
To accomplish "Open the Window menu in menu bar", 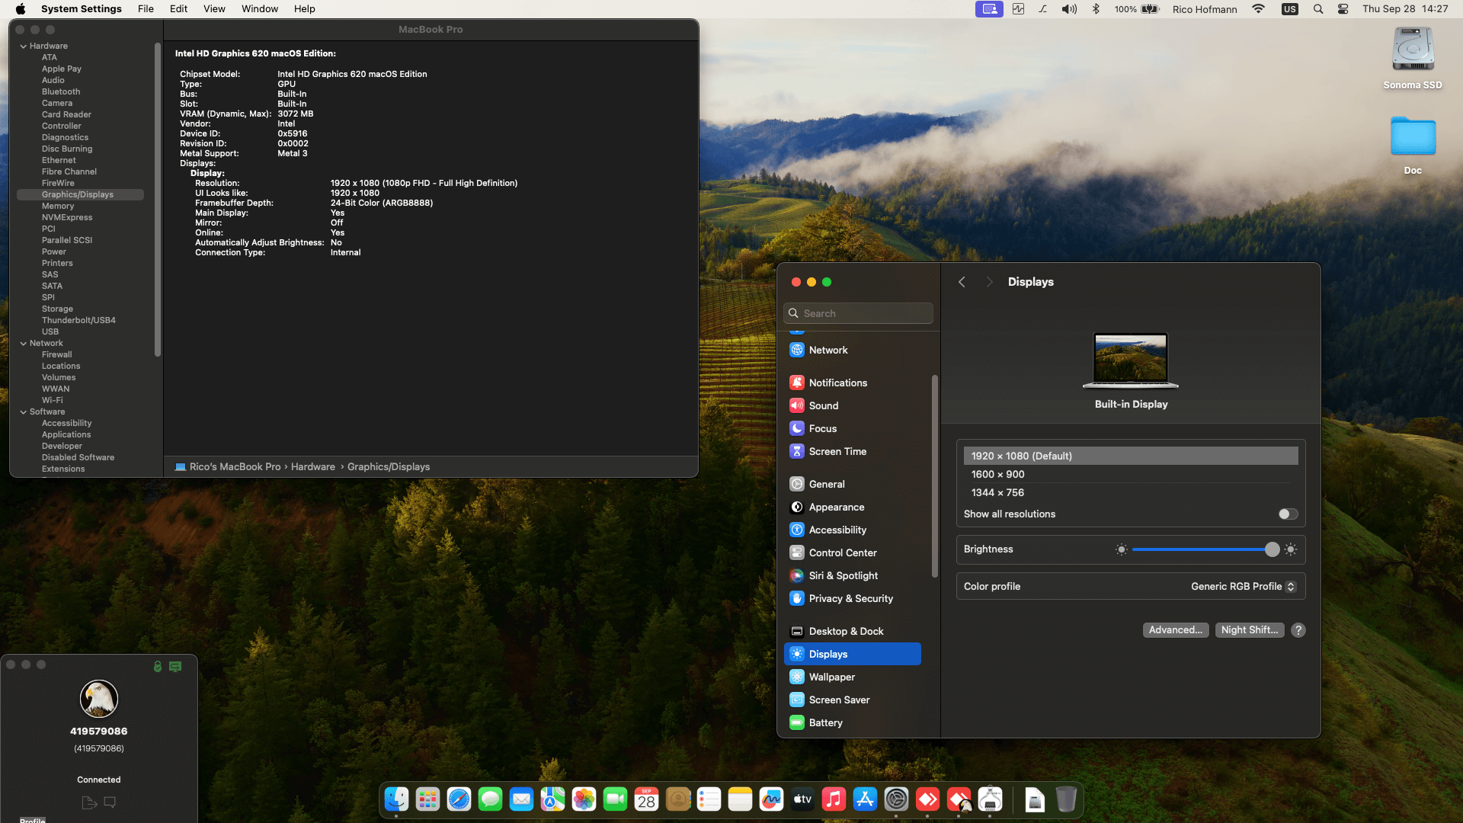I will 259,9.
